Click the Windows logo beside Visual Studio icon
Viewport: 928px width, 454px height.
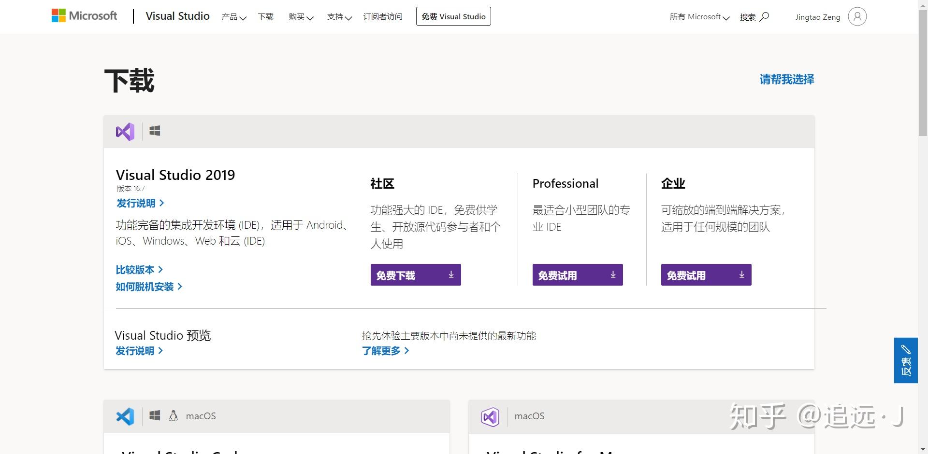click(x=155, y=131)
